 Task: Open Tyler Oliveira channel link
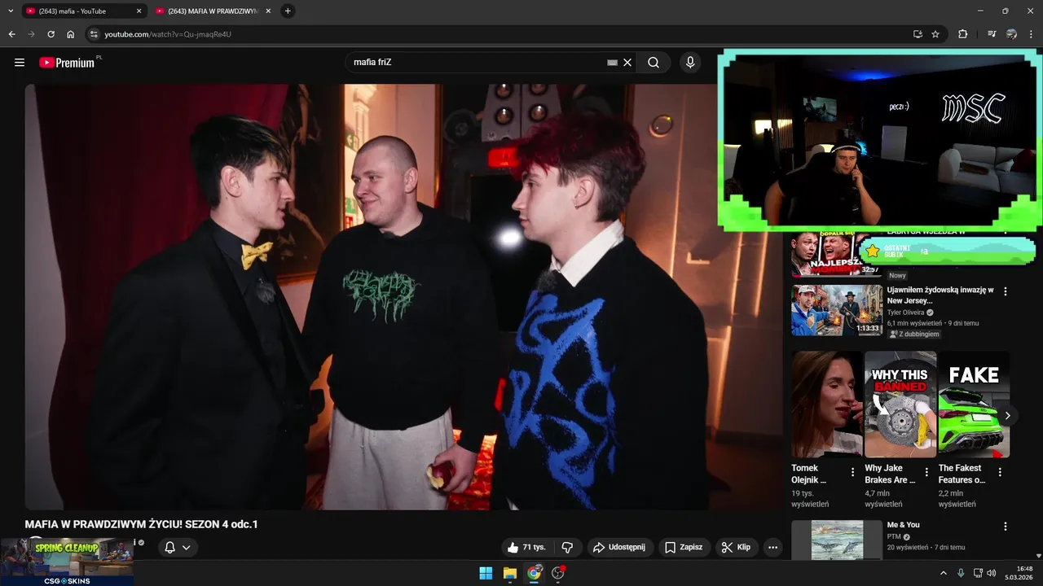coord(906,313)
